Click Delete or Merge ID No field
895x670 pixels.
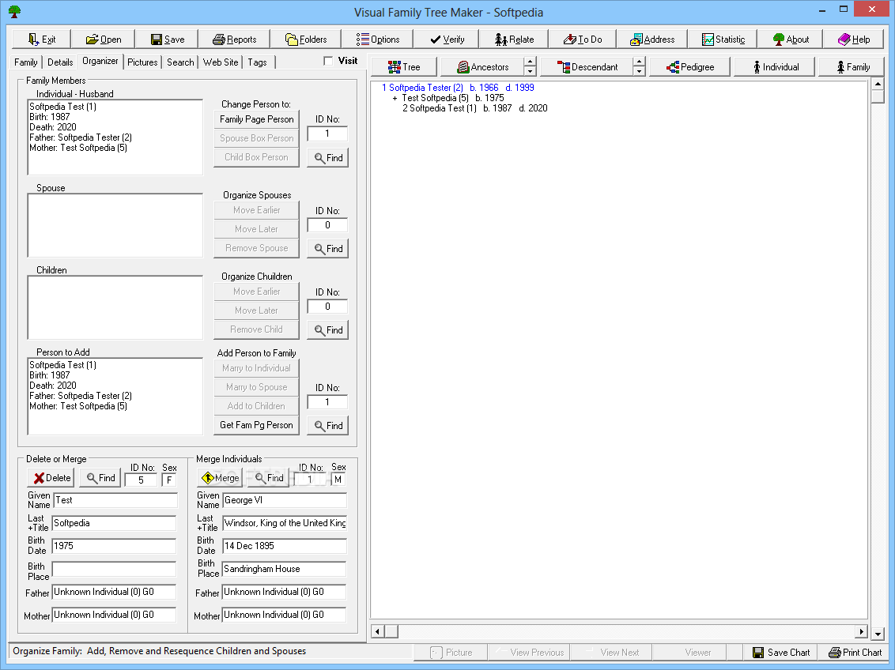pos(141,480)
